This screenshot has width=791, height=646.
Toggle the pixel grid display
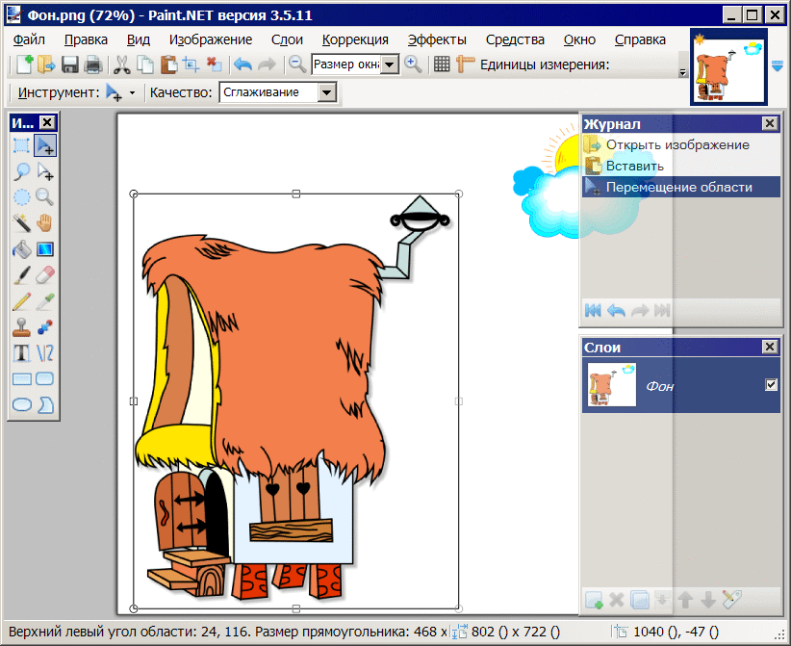tap(442, 65)
